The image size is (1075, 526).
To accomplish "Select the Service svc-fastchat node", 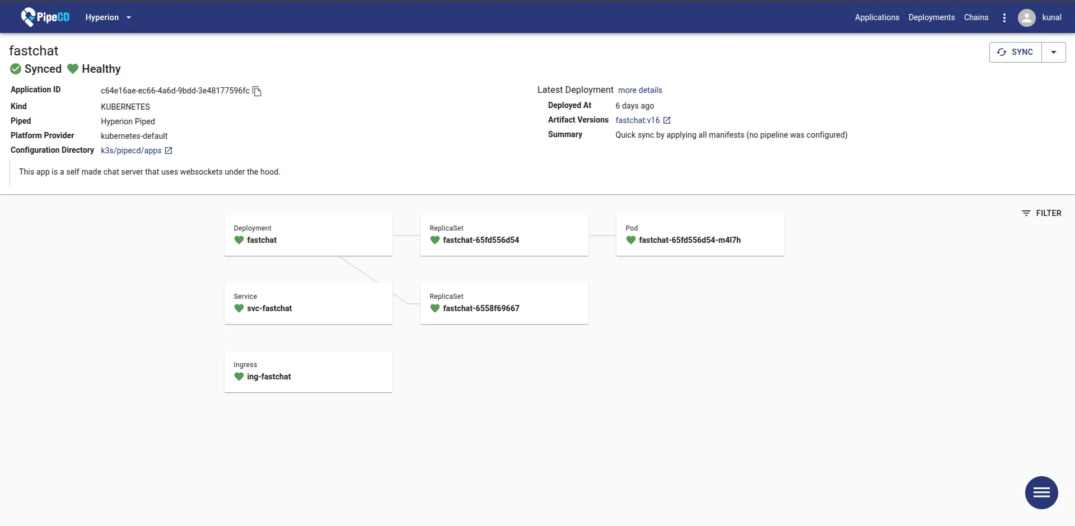I will (309, 303).
